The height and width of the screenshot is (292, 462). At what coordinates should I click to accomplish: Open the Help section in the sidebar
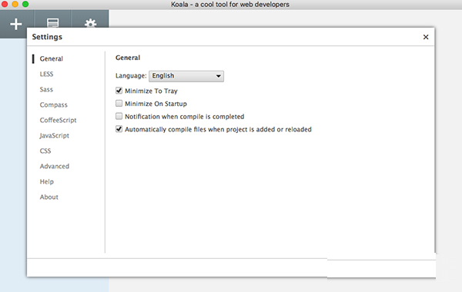(x=47, y=181)
